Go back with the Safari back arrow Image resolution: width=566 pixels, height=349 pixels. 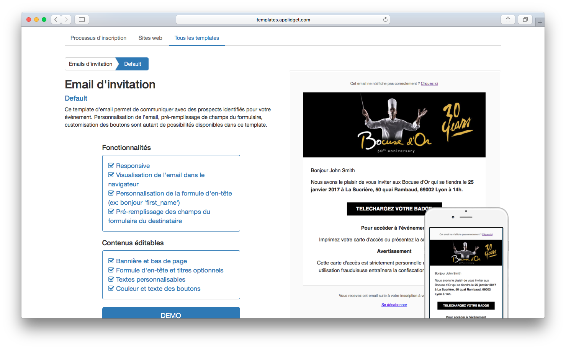coord(56,20)
